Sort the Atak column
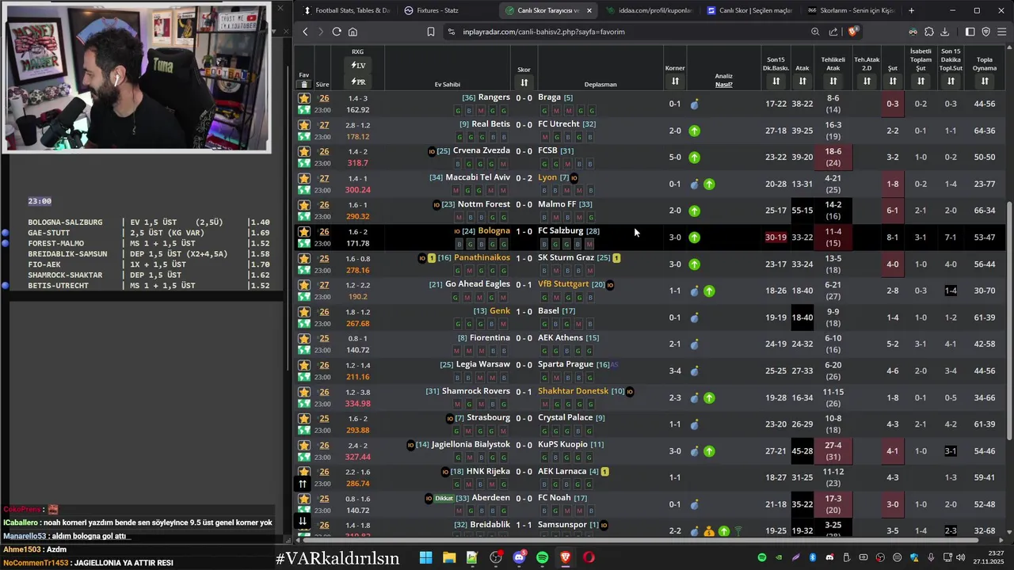The height and width of the screenshot is (570, 1014). coord(802,81)
